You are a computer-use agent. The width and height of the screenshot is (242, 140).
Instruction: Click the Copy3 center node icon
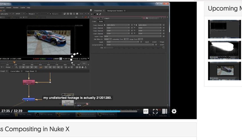(95, 18)
